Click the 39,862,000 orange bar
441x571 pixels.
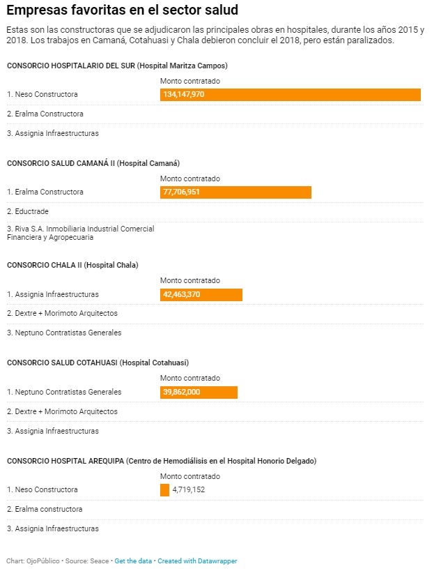click(x=199, y=393)
